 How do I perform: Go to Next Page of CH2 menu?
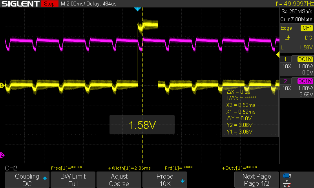257,180
